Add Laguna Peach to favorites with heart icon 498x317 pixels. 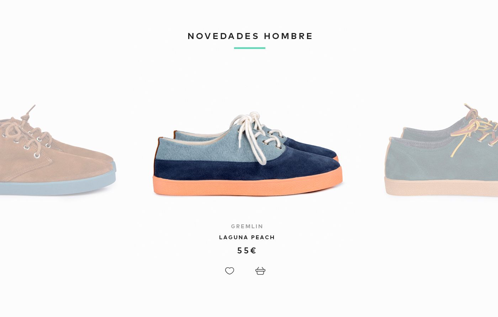point(229,271)
